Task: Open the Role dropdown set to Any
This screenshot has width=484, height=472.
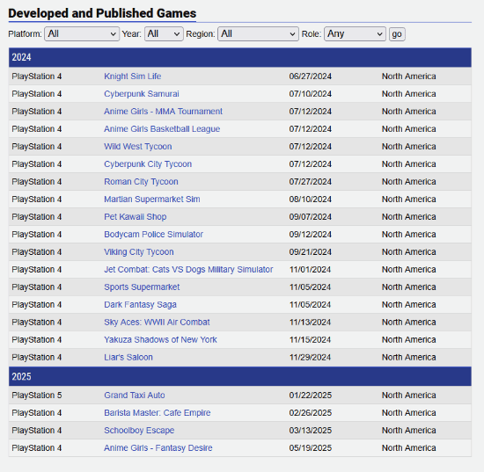Action: click(355, 34)
